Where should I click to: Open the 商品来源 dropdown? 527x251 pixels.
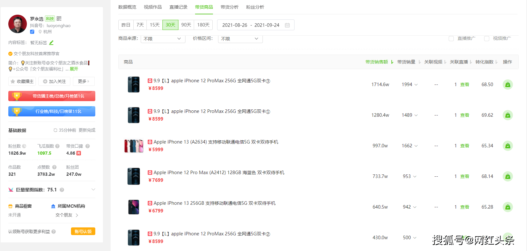[163, 39]
